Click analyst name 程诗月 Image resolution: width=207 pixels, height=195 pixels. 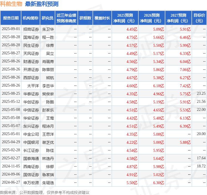point(48,126)
